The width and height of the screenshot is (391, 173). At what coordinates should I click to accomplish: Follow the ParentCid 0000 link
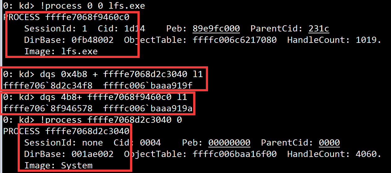click(x=329, y=143)
